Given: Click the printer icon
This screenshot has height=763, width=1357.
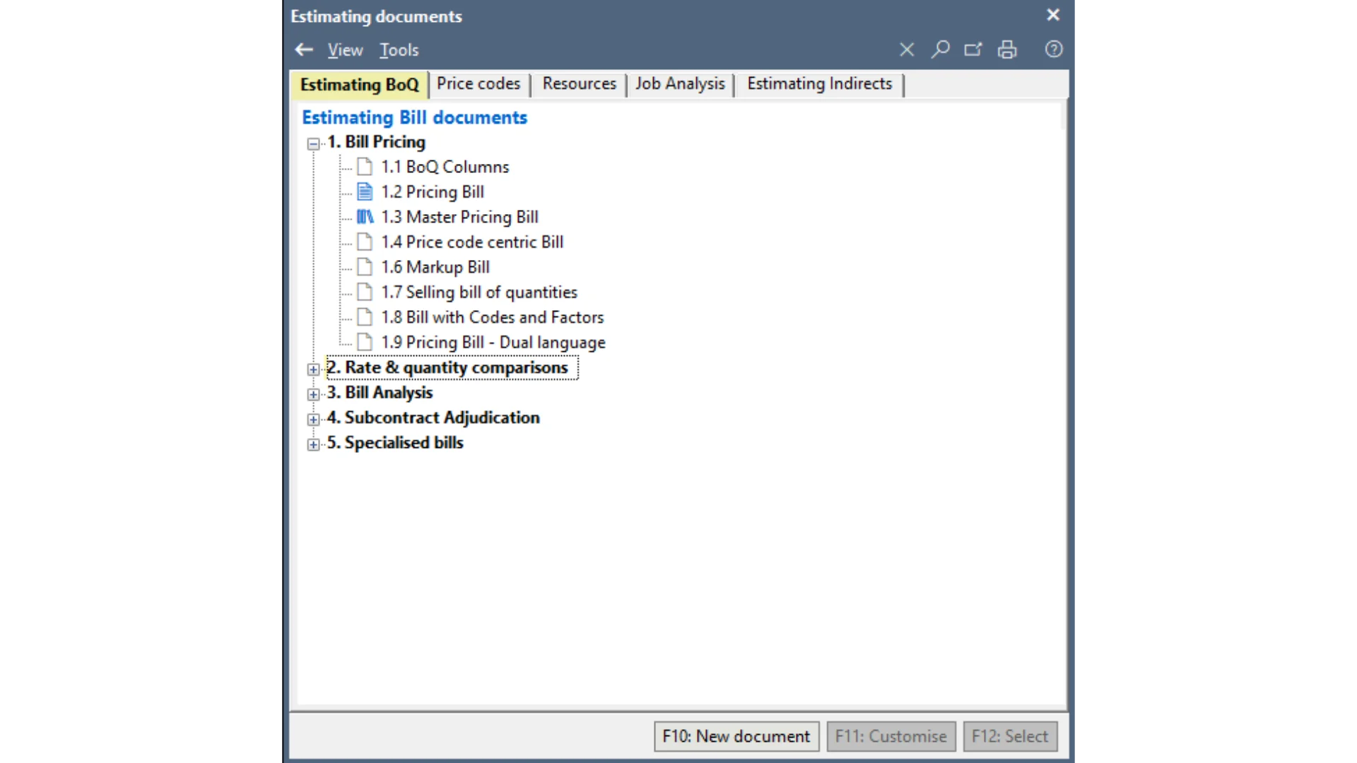Looking at the screenshot, I should (1007, 49).
